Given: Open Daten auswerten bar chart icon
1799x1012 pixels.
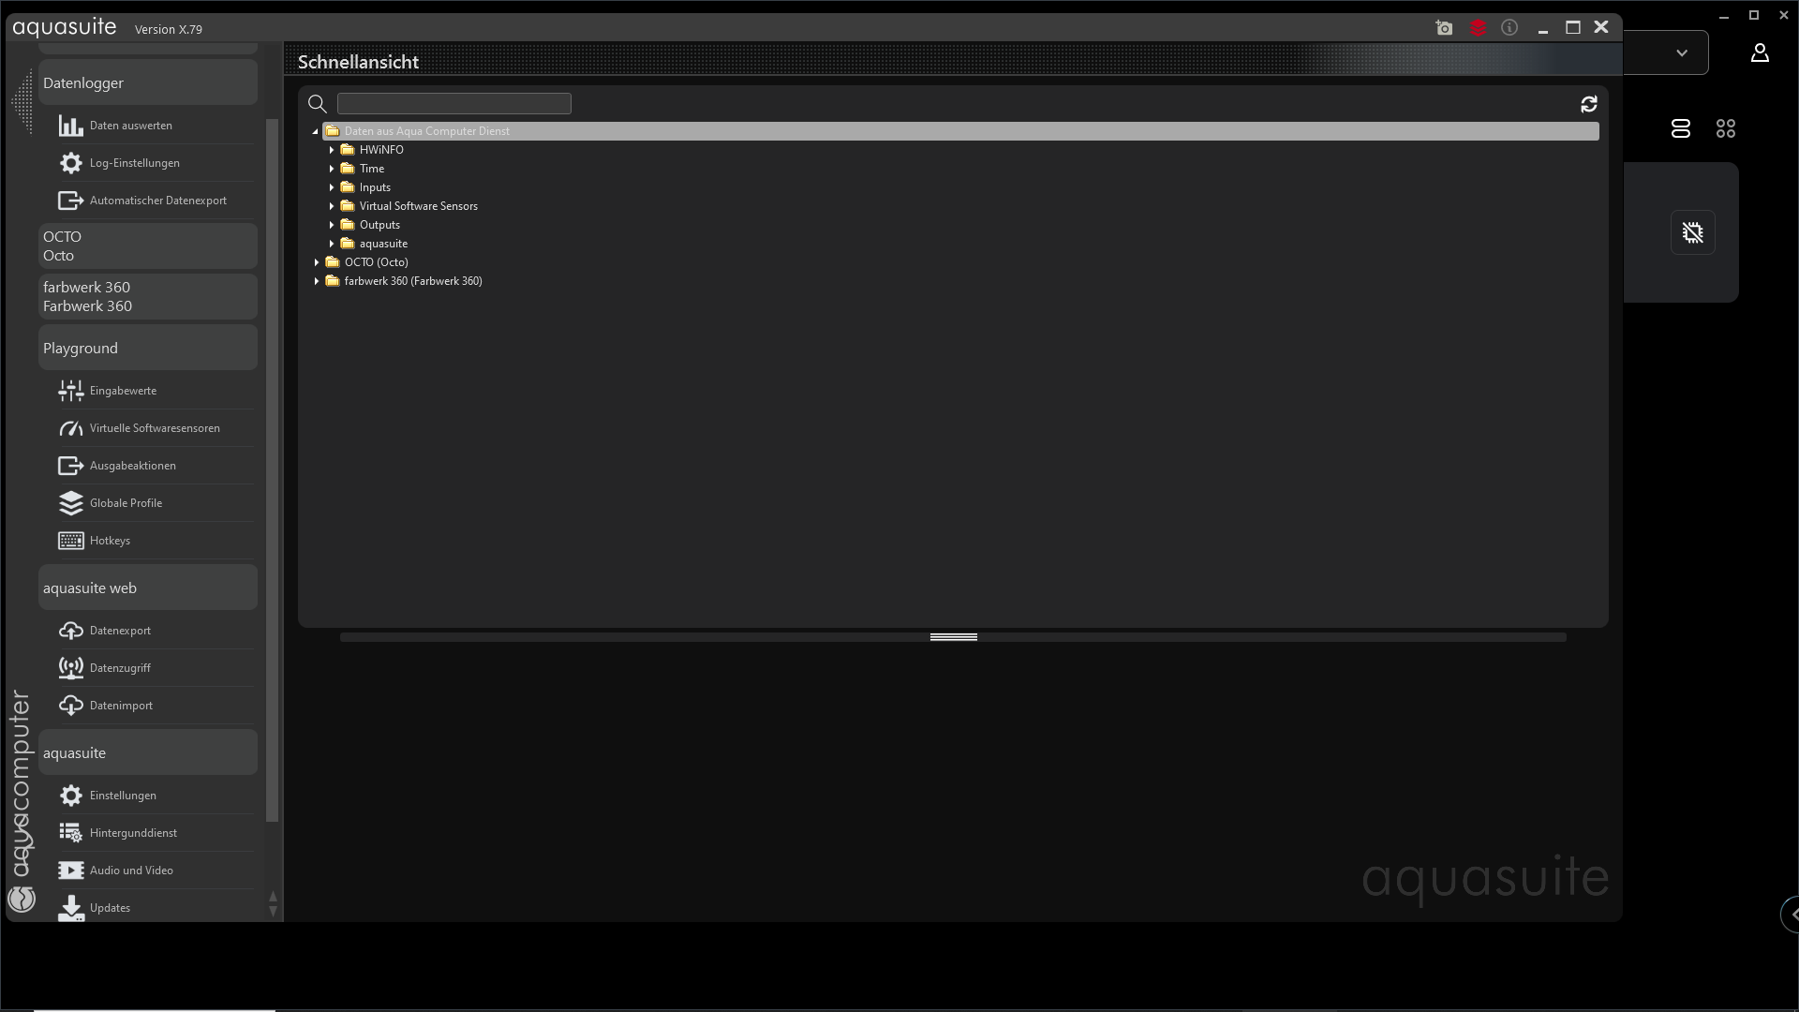Looking at the screenshot, I should (71, 126).
